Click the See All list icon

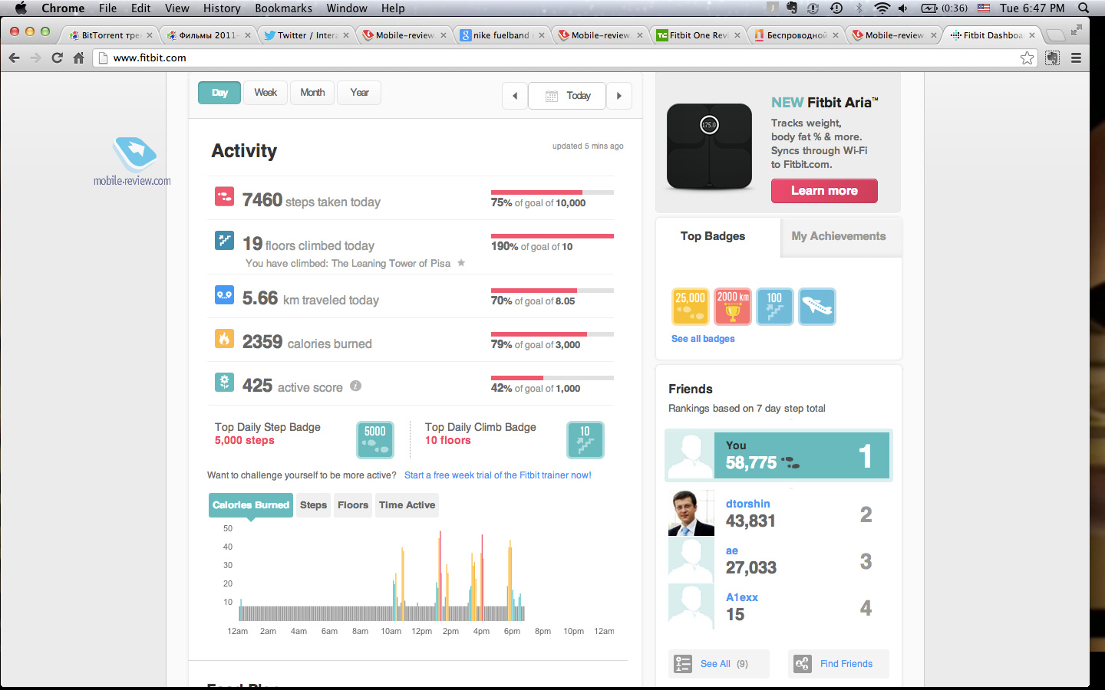(x=682, y=664)
